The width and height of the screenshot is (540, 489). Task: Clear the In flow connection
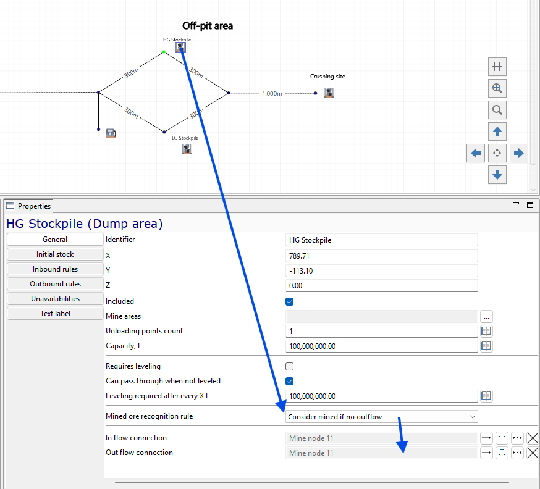[x=533, y=438]
